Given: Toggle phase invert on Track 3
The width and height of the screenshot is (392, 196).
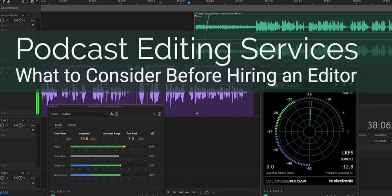Looking at the screenshot, I should pyautogui.click(x=33, y=130).
